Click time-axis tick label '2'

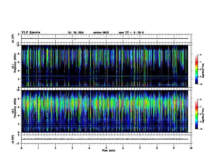point(55,148)
